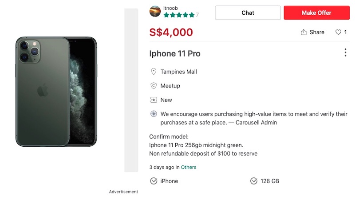Click the Carousell Admin notice icon
This screenshot has height=200, width=355.
pos(154,114)
